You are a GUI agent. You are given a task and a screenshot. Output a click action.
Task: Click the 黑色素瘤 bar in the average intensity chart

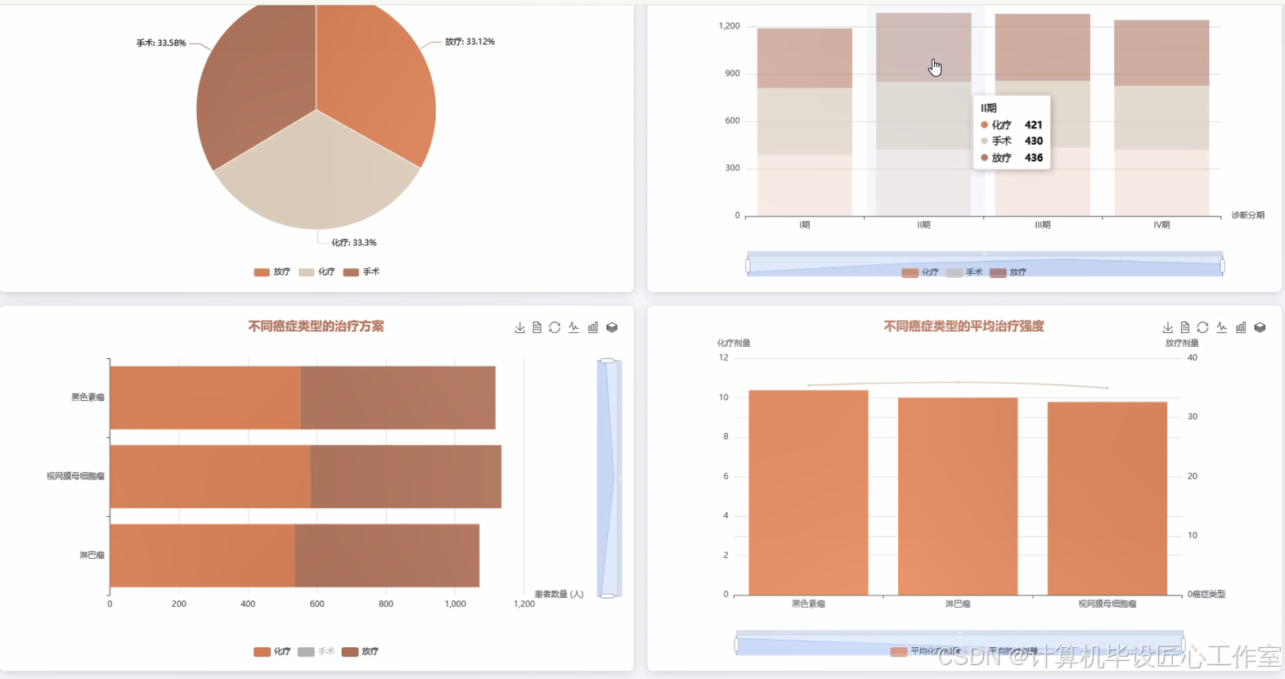(808, 492)
